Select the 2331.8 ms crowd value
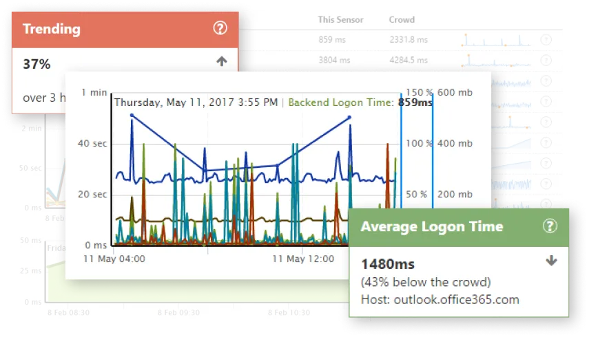The width and height of the screenshot is (589, 337). 409,40
